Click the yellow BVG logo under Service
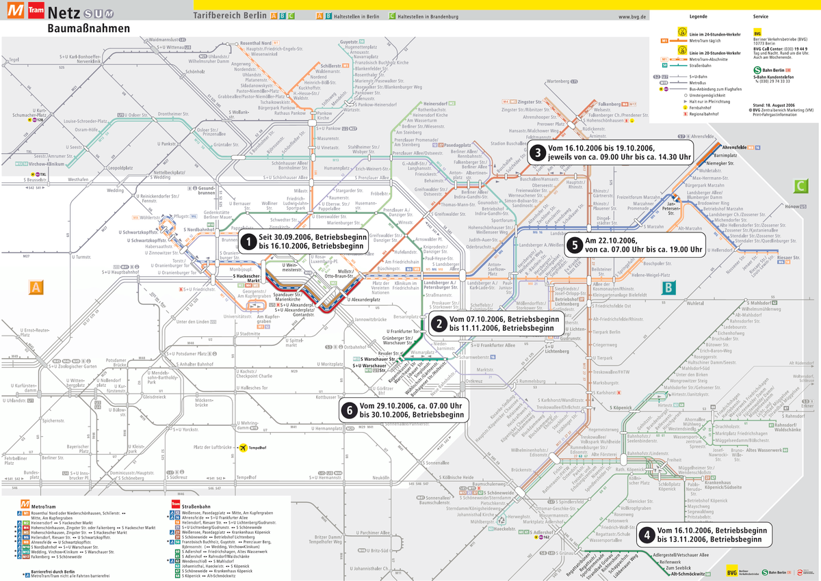821x581 pixels. click(x=757, y=32)
